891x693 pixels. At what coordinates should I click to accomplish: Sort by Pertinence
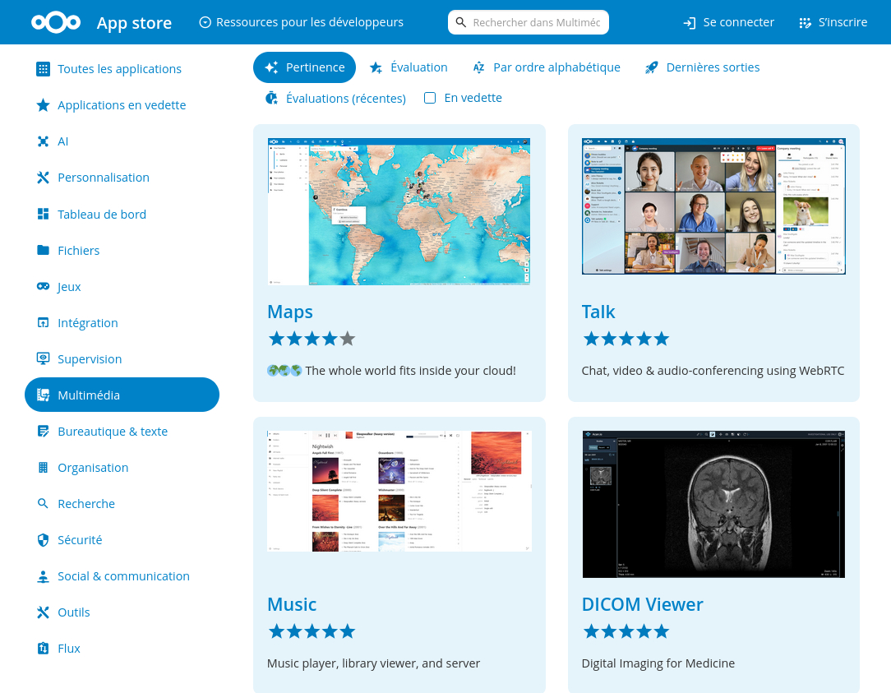pyautogui.click(x=304, y=67)
